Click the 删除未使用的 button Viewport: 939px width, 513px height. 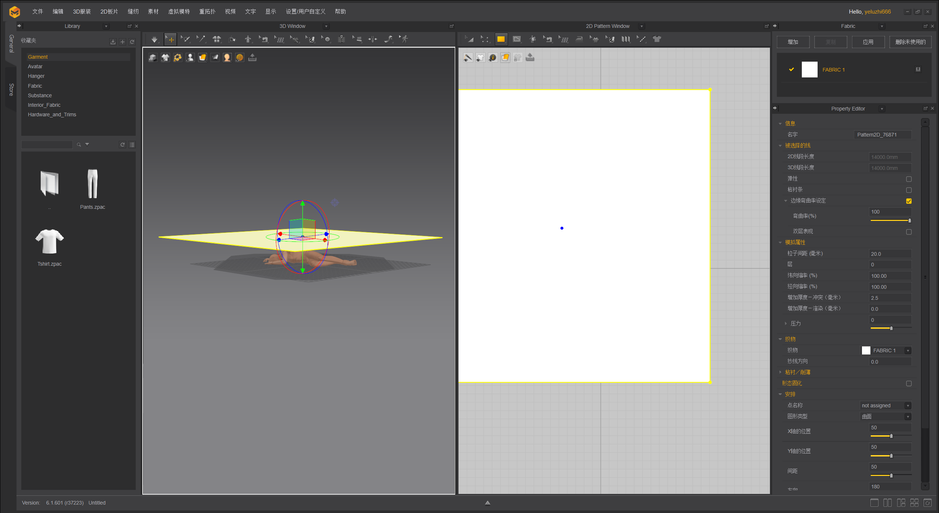910,42
